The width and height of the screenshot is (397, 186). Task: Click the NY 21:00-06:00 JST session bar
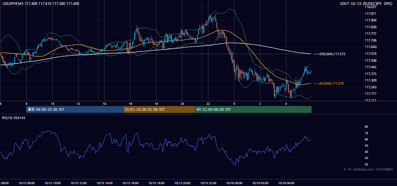(x=253, y=109)
